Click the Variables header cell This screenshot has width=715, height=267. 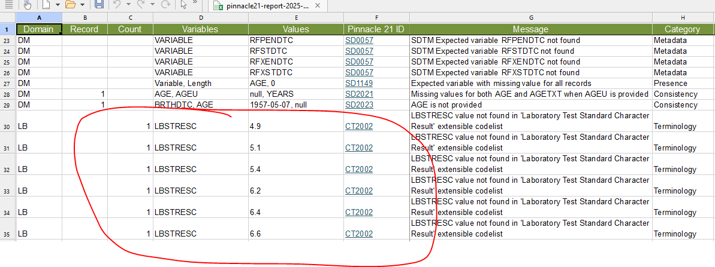(x=200, y=29)
